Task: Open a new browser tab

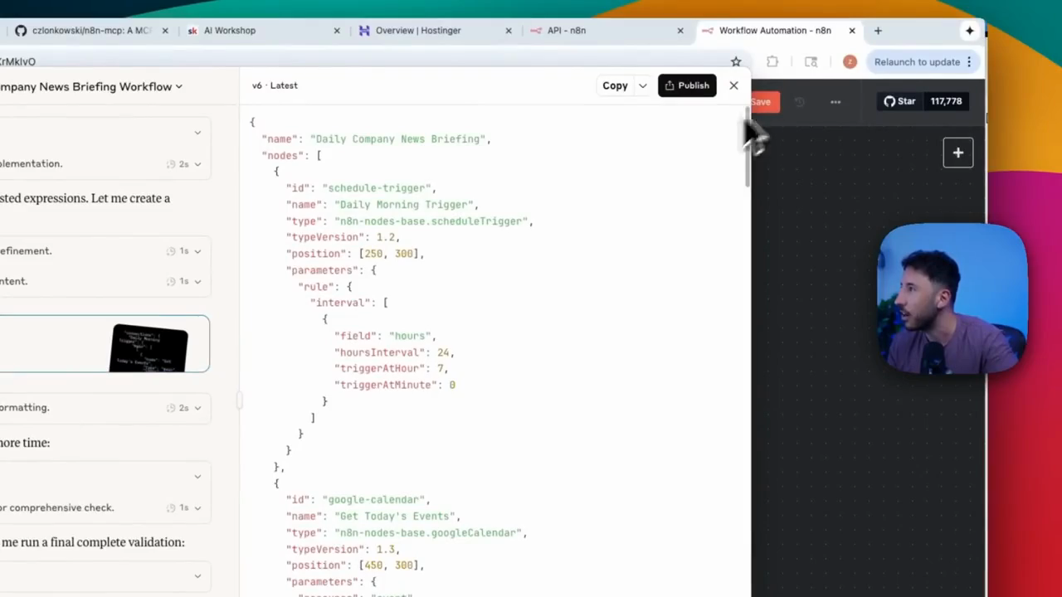Action: tap(878, 31)
